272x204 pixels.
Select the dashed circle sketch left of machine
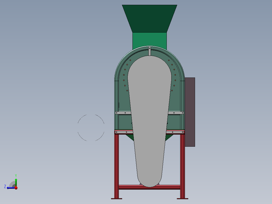coord(91,127)
